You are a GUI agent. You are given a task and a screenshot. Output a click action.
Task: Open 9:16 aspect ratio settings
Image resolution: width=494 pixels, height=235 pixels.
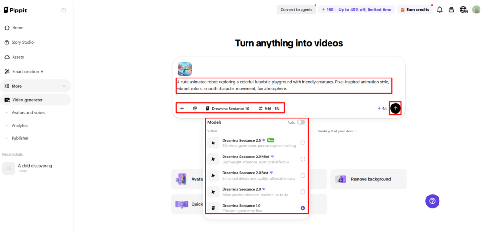[x=265, y=108]
